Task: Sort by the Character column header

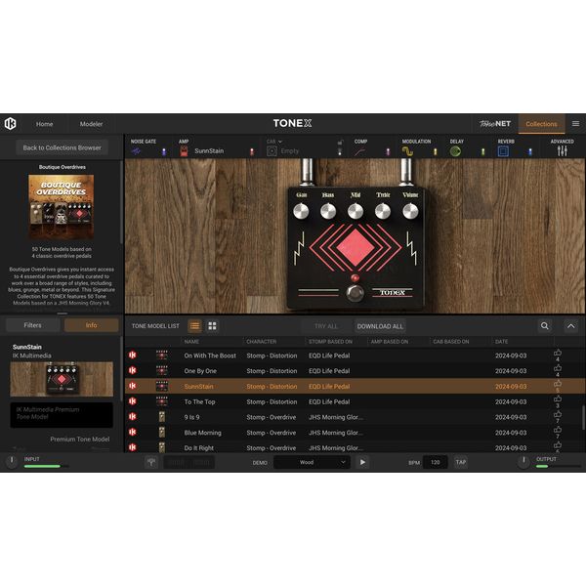Action: [262, 342]
